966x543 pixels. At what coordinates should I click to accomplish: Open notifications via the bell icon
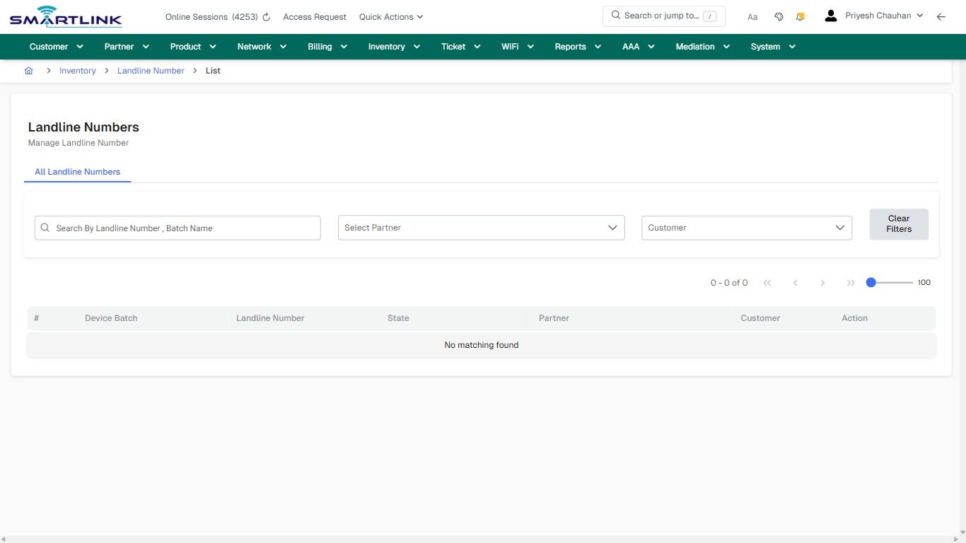(800, 16)
